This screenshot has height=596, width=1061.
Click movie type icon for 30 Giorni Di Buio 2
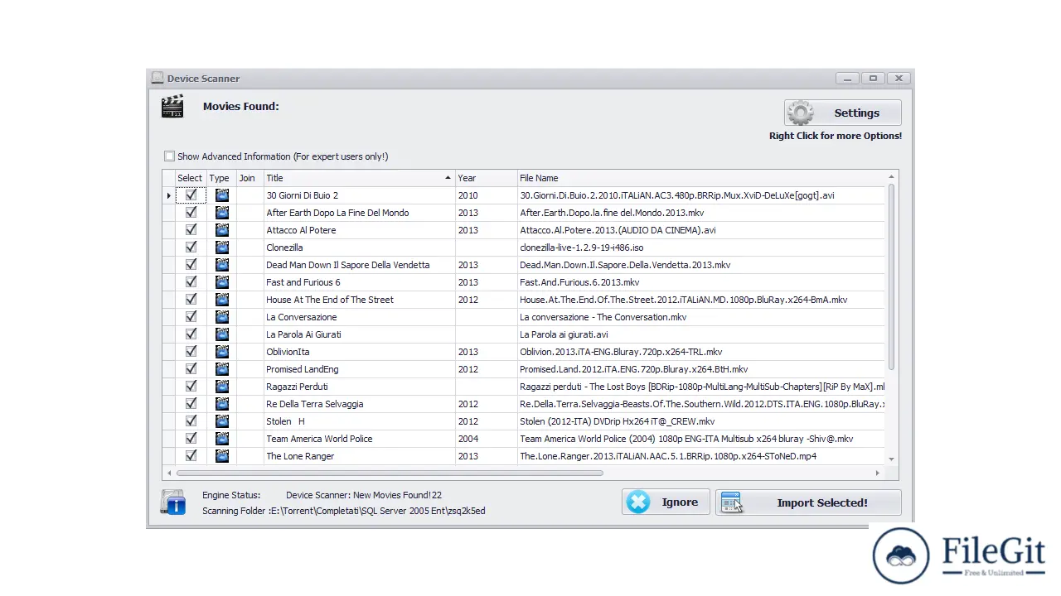(221, 195)
